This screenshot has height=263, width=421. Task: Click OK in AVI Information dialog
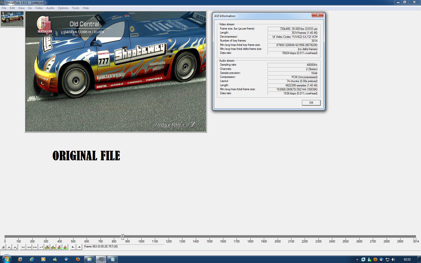[311, 103]
